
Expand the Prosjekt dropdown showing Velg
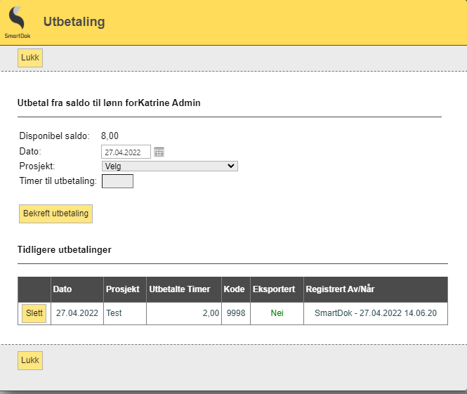pyautogui.click(x=169, y=166)
